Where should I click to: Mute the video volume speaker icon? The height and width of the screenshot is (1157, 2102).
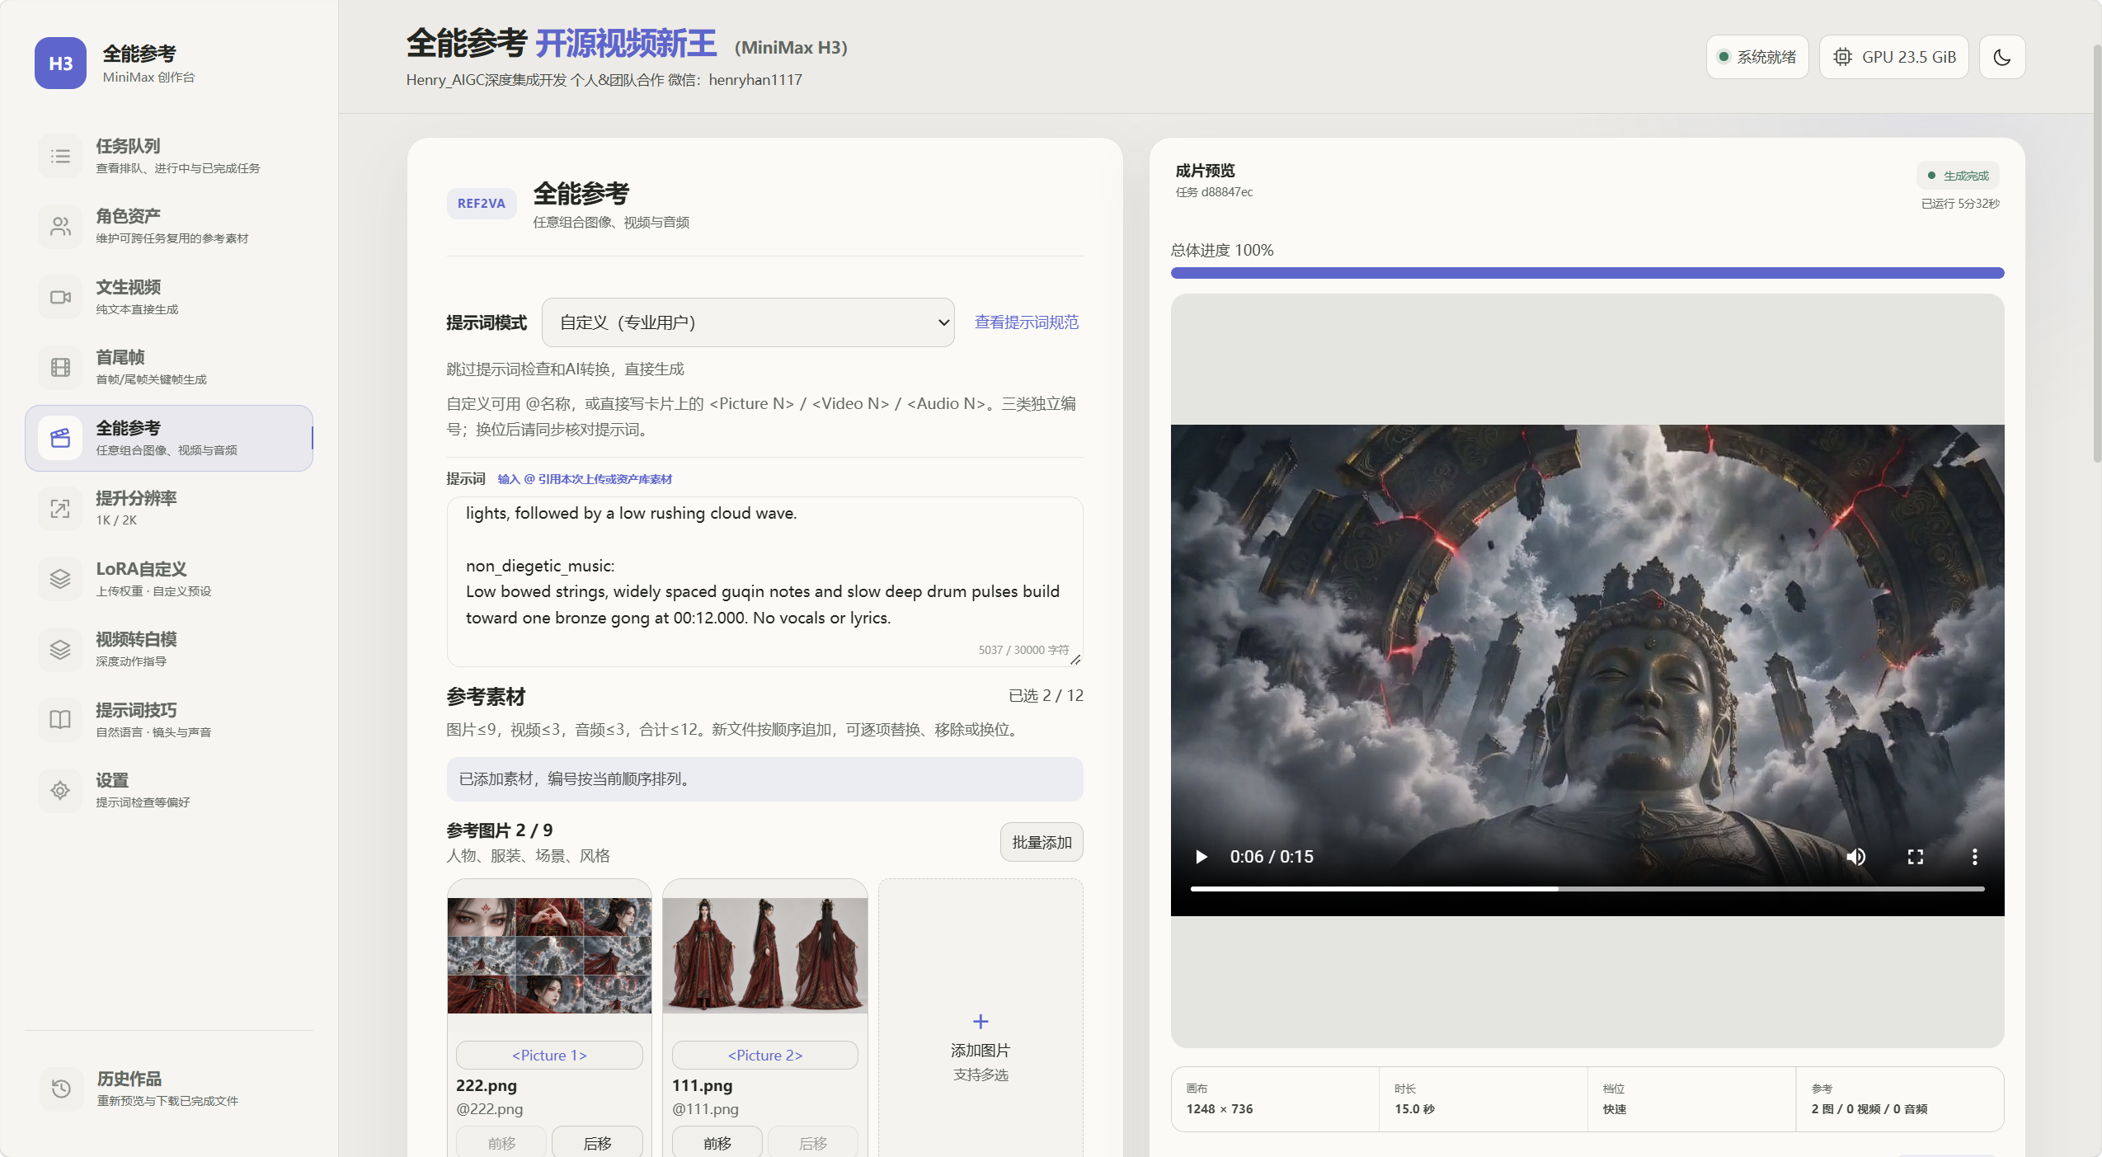click(x=1856, y=857)
